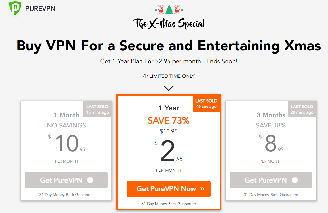This screenshot has height=213, width=328.
Task: Click the crossed-out $10.95 price
Action: click(x=169, y=131)
